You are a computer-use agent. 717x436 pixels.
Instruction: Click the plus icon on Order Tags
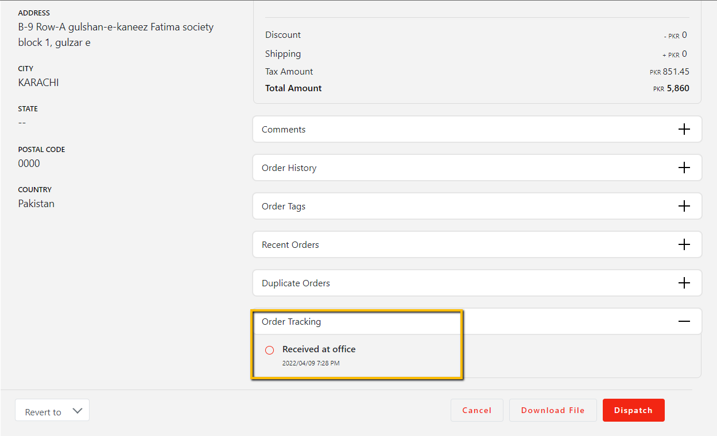(x=684, y=207)
